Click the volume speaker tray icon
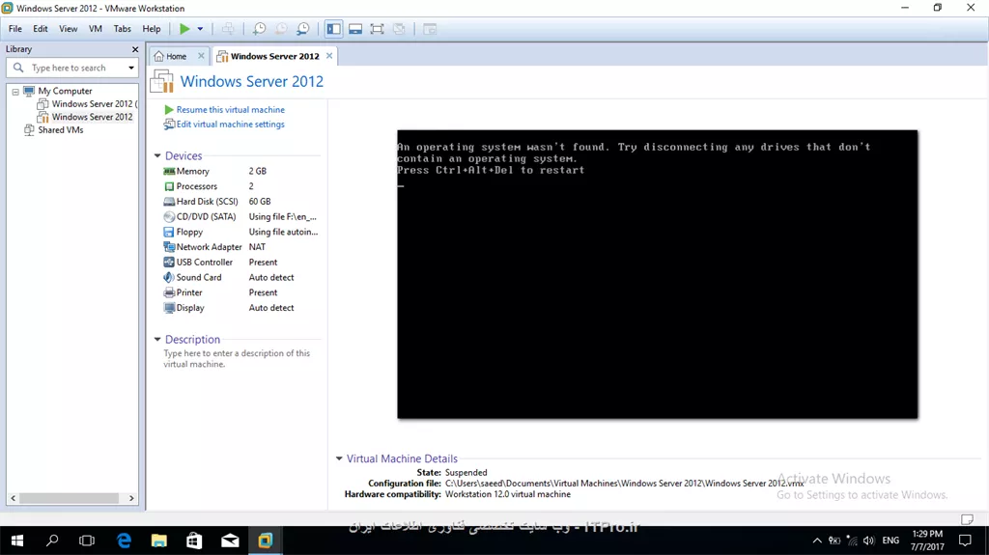The image size is (989, 555). tap(868, 541)
